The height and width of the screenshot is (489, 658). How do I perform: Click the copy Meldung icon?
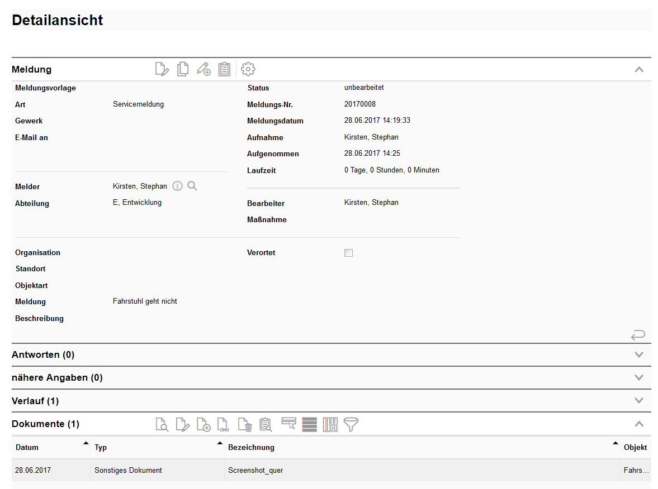[182, 69]
